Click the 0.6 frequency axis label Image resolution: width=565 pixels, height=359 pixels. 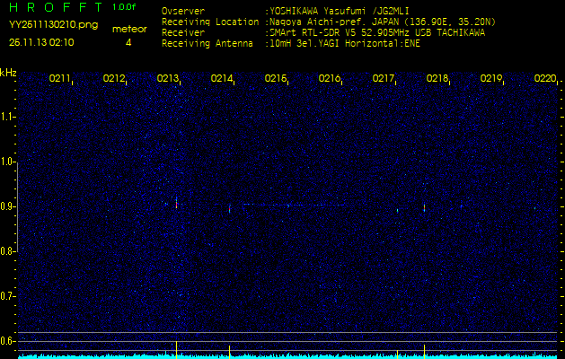7,341
